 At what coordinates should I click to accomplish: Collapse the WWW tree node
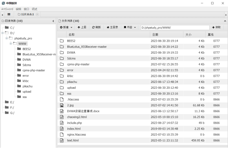(x=11, y=43)
